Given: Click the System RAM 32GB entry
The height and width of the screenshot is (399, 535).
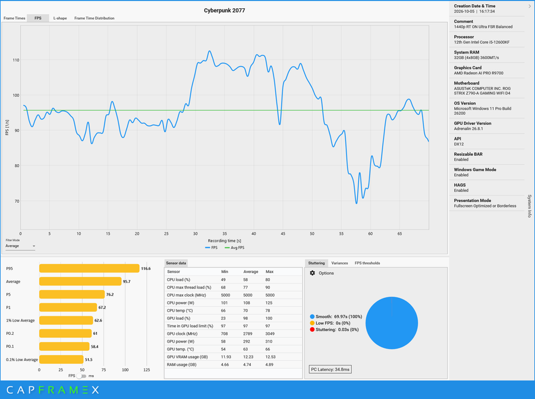Looking at the screenshot, I should click(487, 55).
